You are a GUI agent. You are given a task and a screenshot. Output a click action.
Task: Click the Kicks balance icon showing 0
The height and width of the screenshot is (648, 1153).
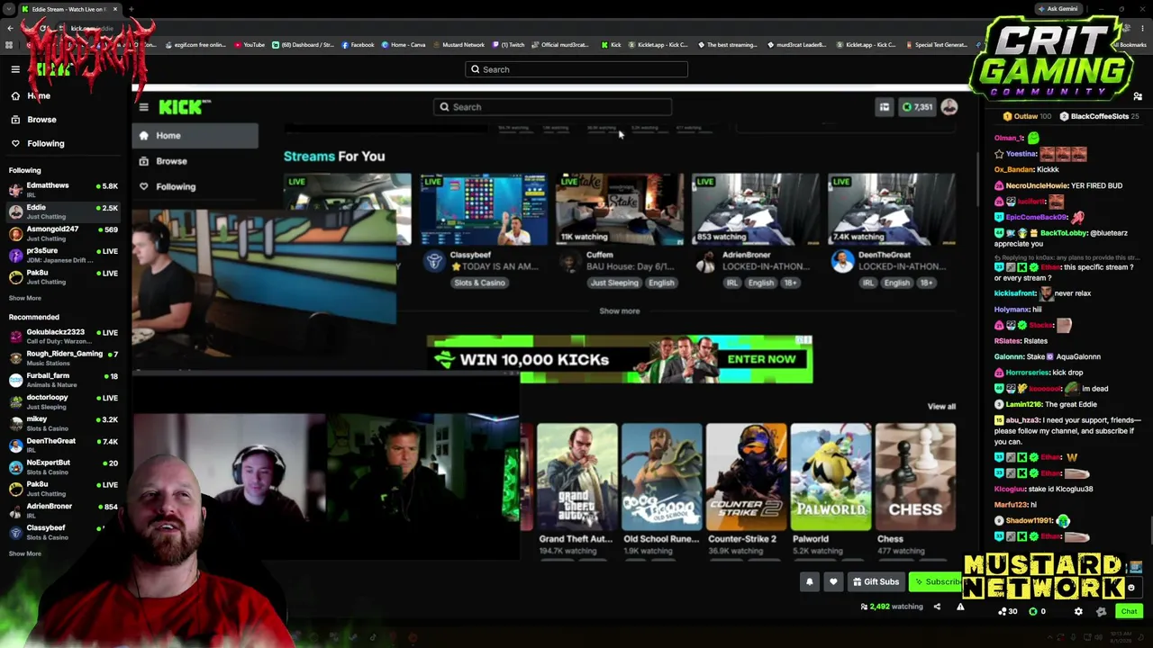coord(1038,612)
